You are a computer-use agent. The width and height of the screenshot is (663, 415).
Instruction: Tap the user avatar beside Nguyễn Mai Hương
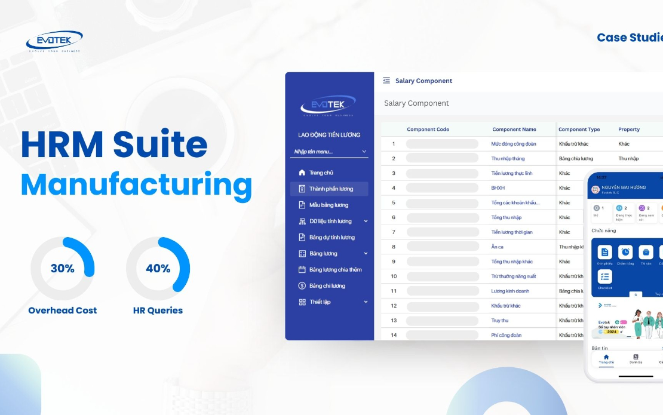(x=596, y=190)
